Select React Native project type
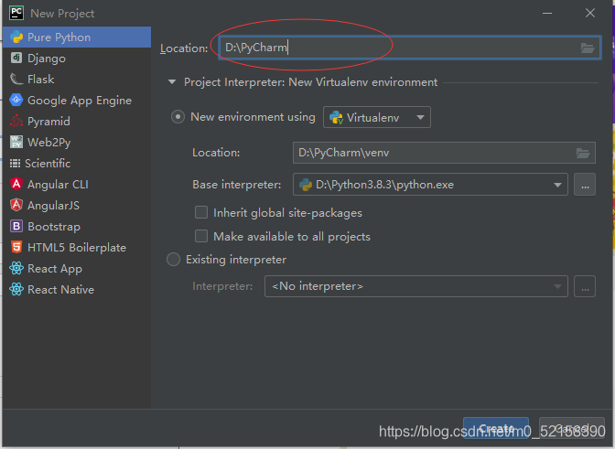The height and width of the screenshot is (449, 615). (77, 290)
